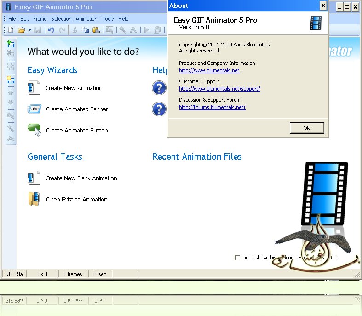Screen dimensions: 362x316
Task: Click the 0 x 0 size status entry
Action: pyautogui.click(x=42, y=274)
